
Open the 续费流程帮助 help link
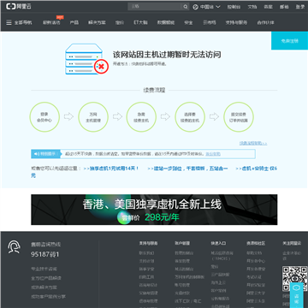[x=253, y=143]
